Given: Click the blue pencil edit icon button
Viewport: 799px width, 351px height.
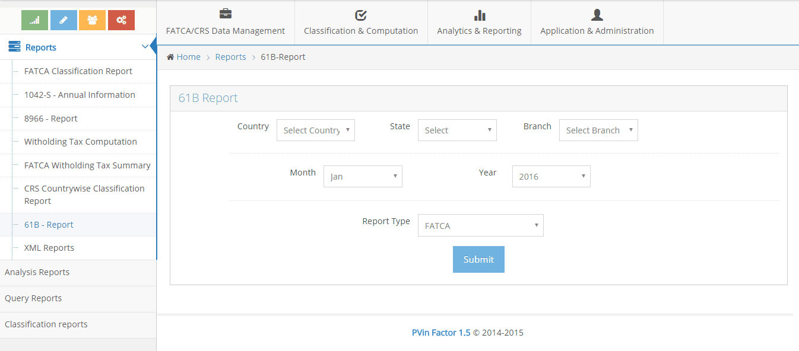Looking at the screenshot, I should tap(64, 20).
